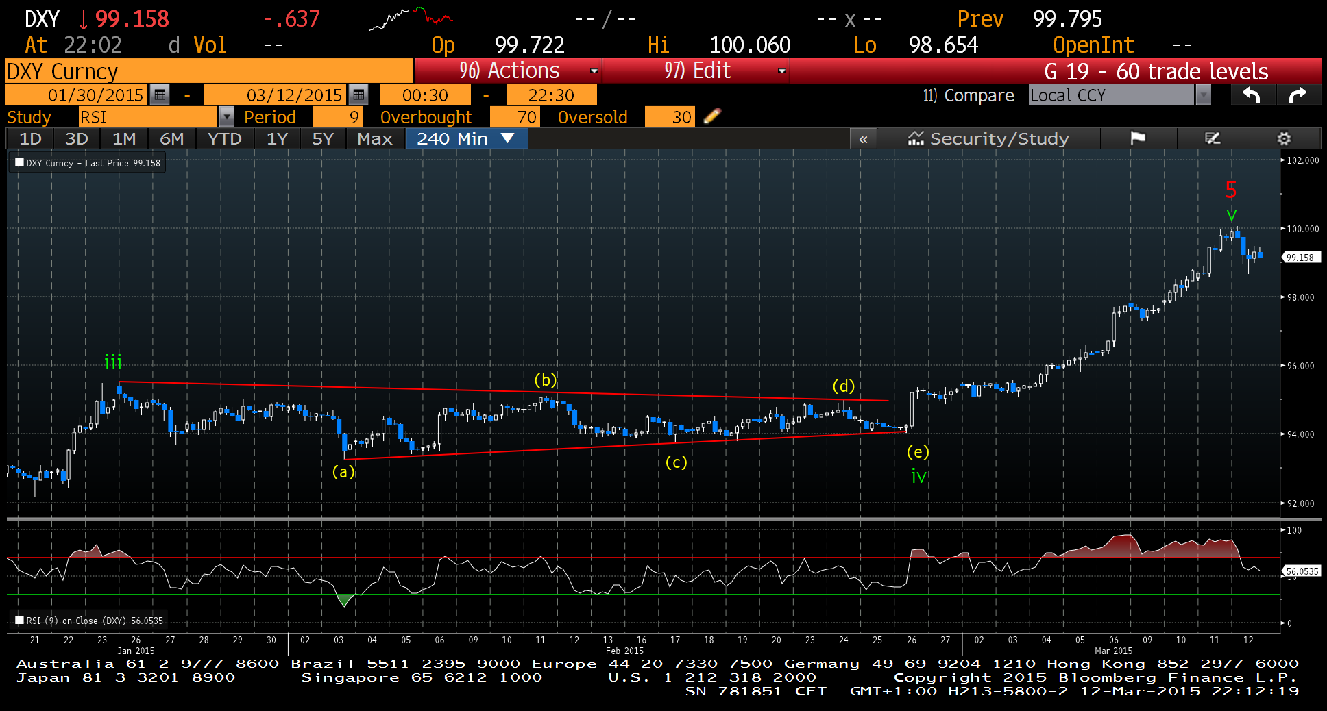Viewport: 1327px width, 711px height.
Task: Select the 5Y time range tab
Action: [x=322, y=139]
